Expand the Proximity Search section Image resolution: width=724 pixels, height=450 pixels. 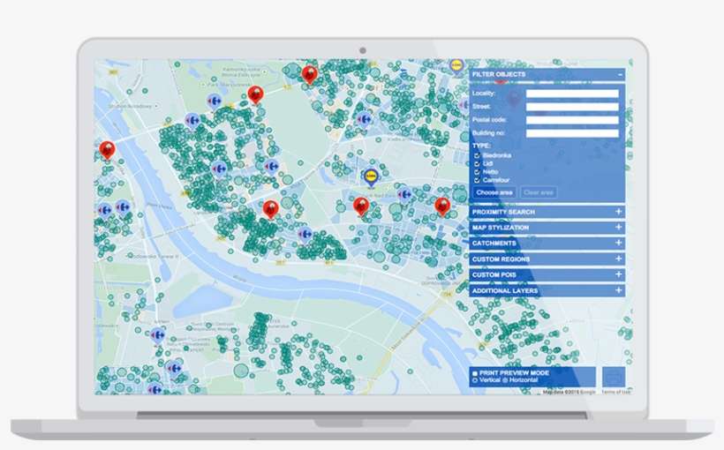618,212
